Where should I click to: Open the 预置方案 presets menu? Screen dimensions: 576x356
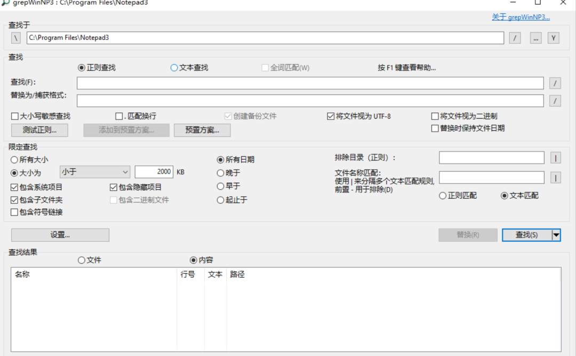click(x=202, y=130)
